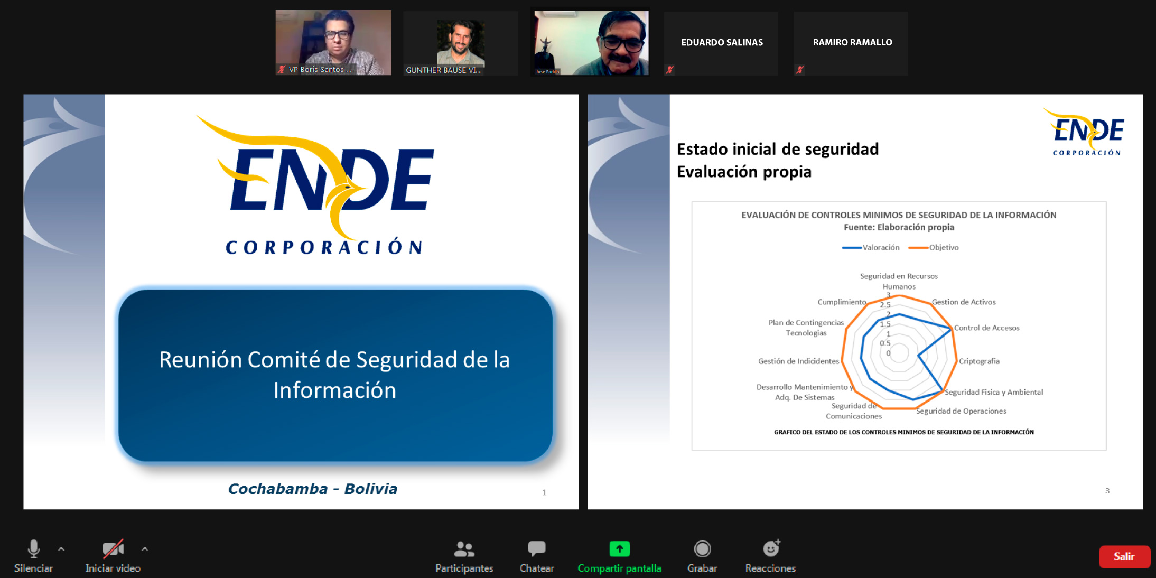The width and height of the screenshot is (1156, 578).
Task: Click 'Criptografia' radar chart label
Action: [x=979, y=361]
